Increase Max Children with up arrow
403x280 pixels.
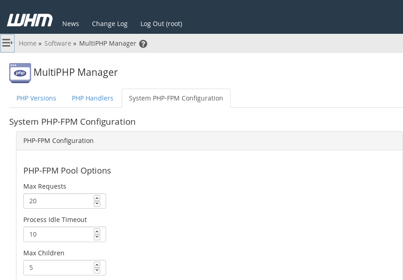97,265
